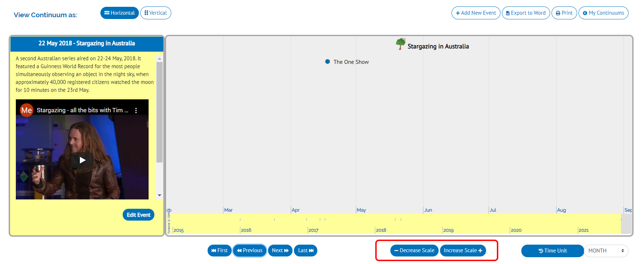Image resolution: width=644 pixels, height=264 pixels.
Task: Open the video's three-dot options menu
Action: point(136,110)
